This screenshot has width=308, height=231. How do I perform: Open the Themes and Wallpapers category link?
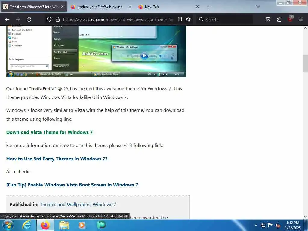point(65,205)
